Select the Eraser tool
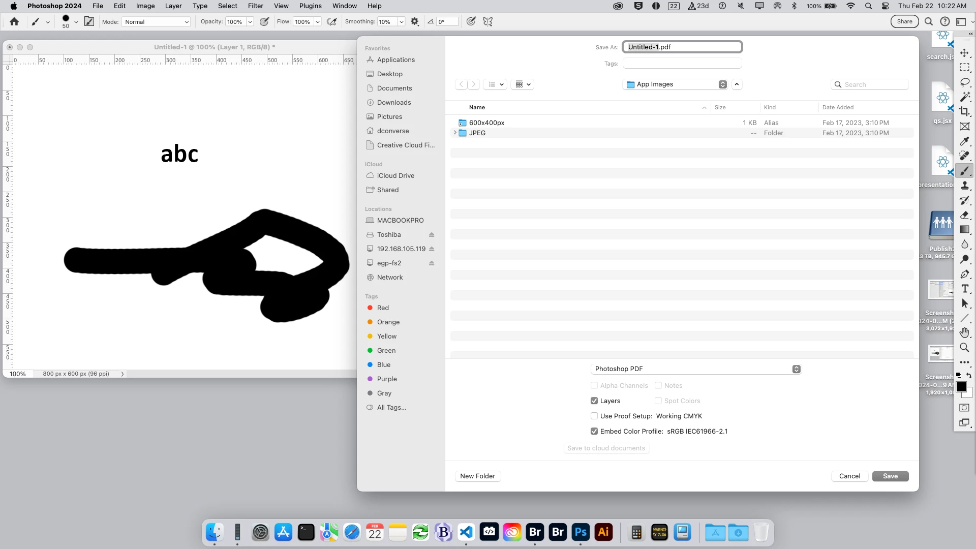This screenshot has width=976, height=549. point(964,215)
